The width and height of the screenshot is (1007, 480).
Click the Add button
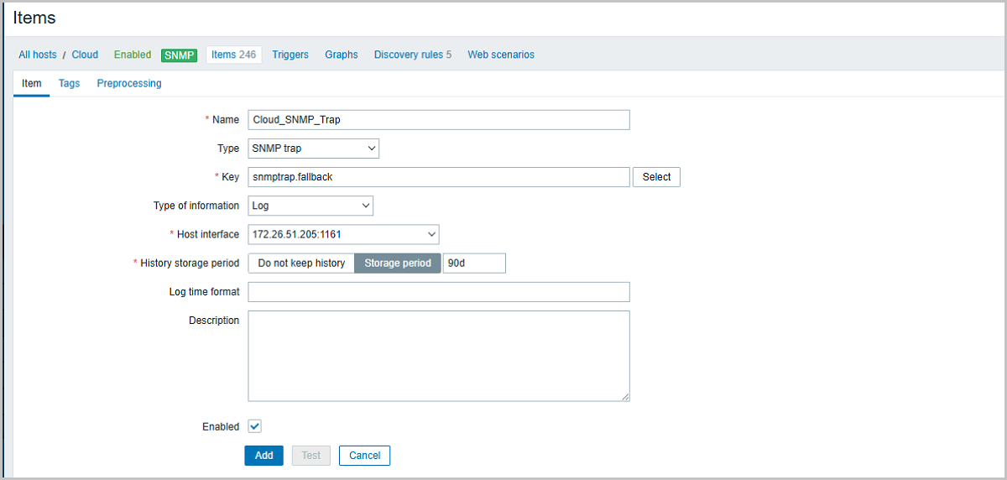click(x=263, y=456)
